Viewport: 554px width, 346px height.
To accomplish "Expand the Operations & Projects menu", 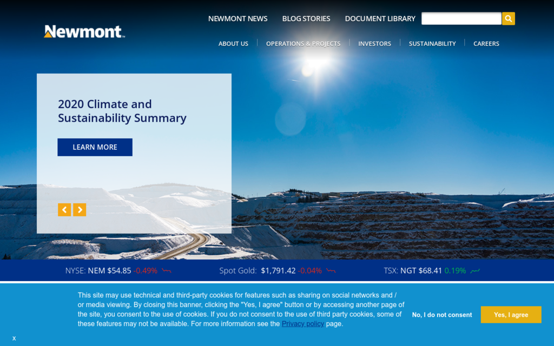I will tap(303, 43).
